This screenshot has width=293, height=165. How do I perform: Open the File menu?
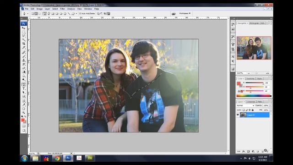coord(27,9)
